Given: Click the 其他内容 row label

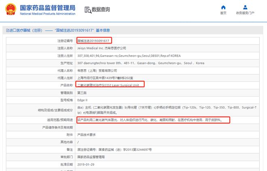Looking at the screenshot, I should click(x=67, y=142).
